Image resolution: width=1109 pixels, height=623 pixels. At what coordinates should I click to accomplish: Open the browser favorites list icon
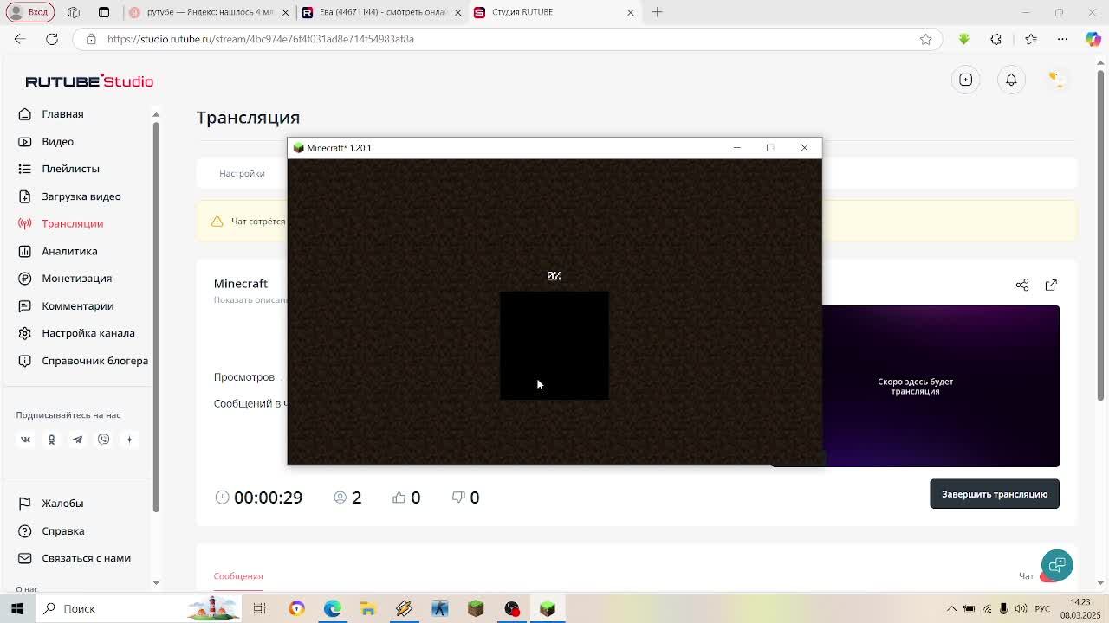point(1031,39)
